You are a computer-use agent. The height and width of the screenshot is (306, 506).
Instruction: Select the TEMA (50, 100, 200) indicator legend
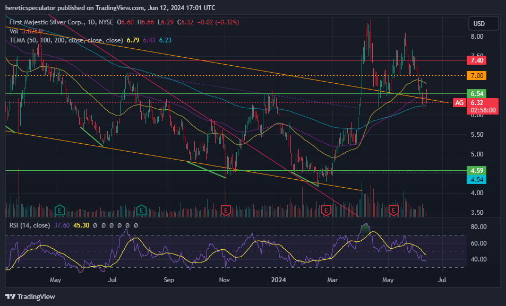point(66,40)
